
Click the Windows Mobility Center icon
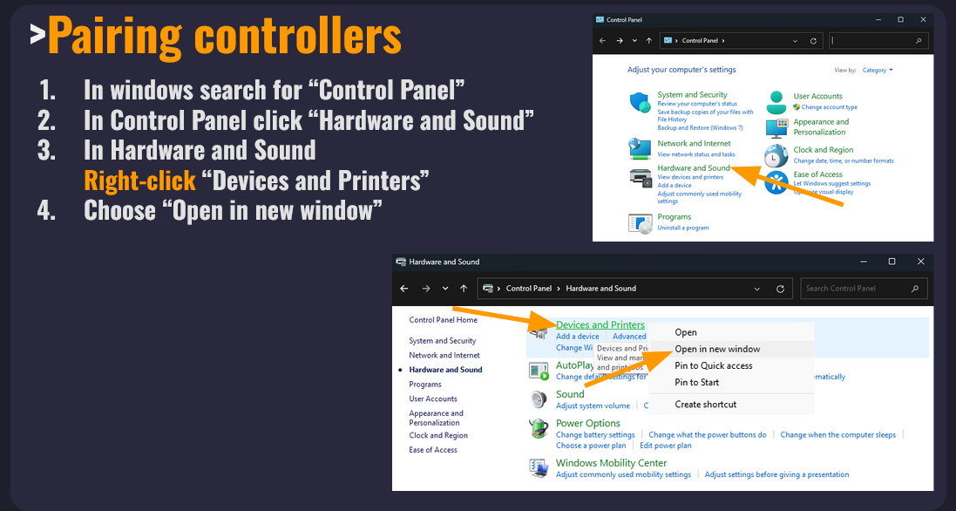click(539, 467)
